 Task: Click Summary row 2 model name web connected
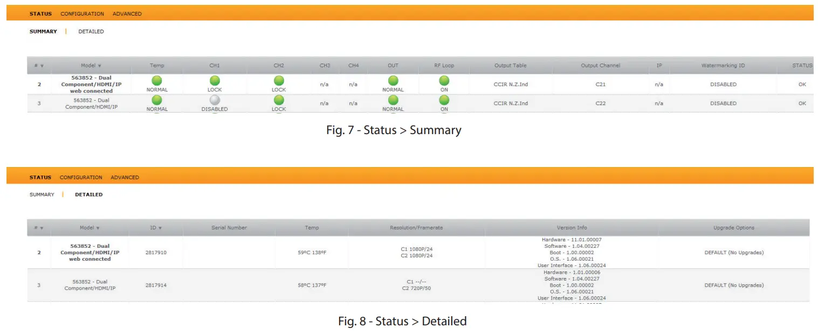[x=91, y=85]
